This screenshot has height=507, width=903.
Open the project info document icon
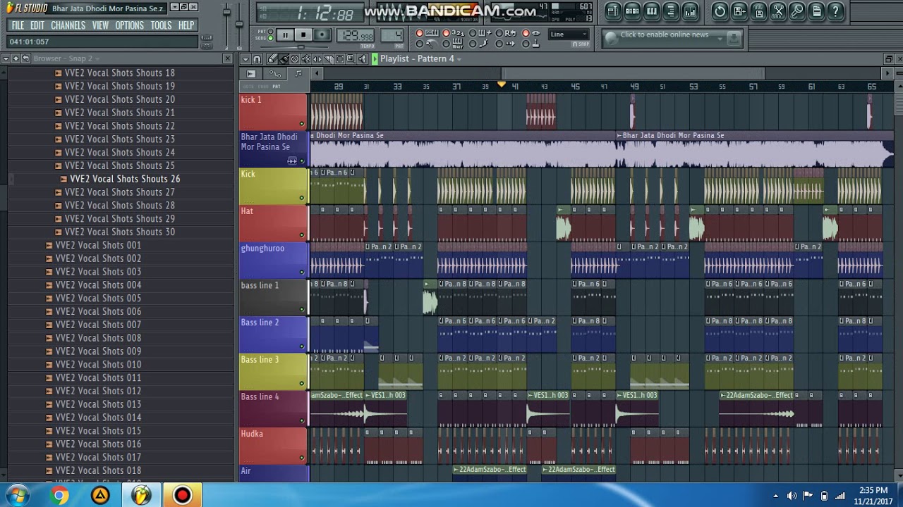(816, 11)
